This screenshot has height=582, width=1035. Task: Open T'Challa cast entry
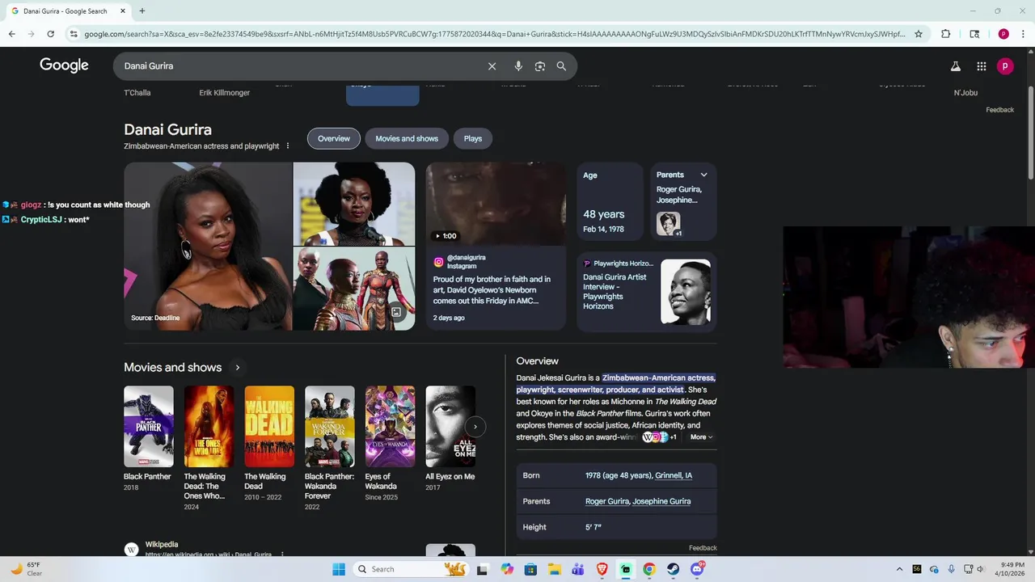137,93
